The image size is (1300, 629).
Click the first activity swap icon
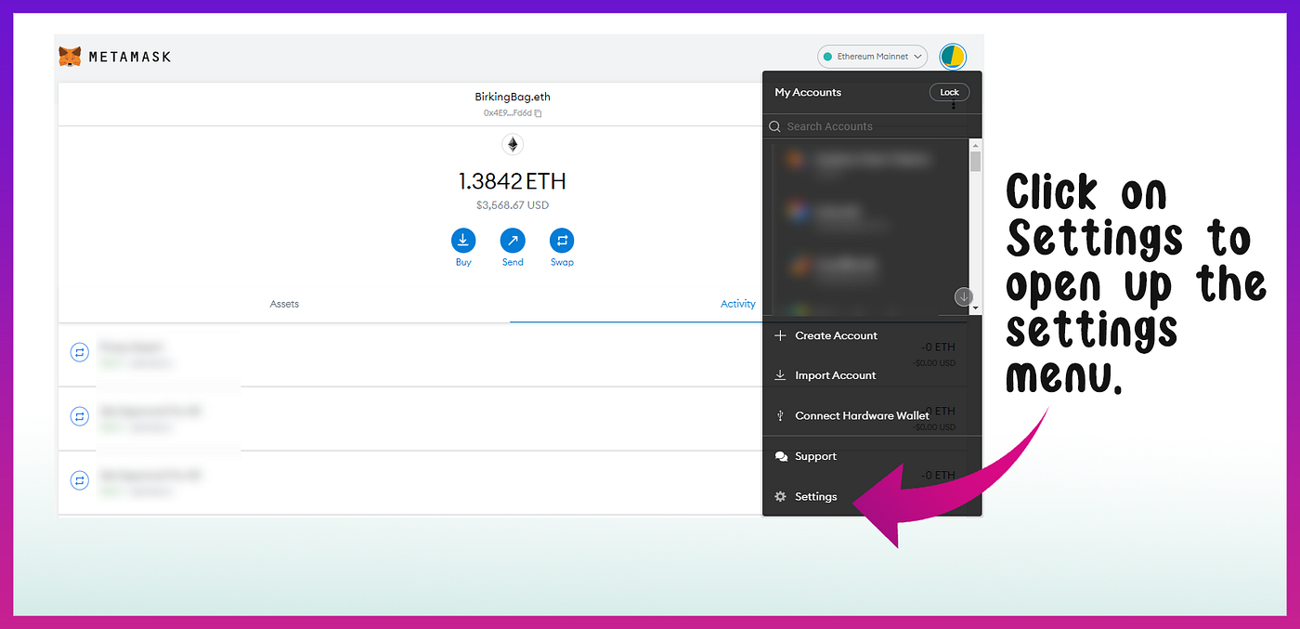80,352
